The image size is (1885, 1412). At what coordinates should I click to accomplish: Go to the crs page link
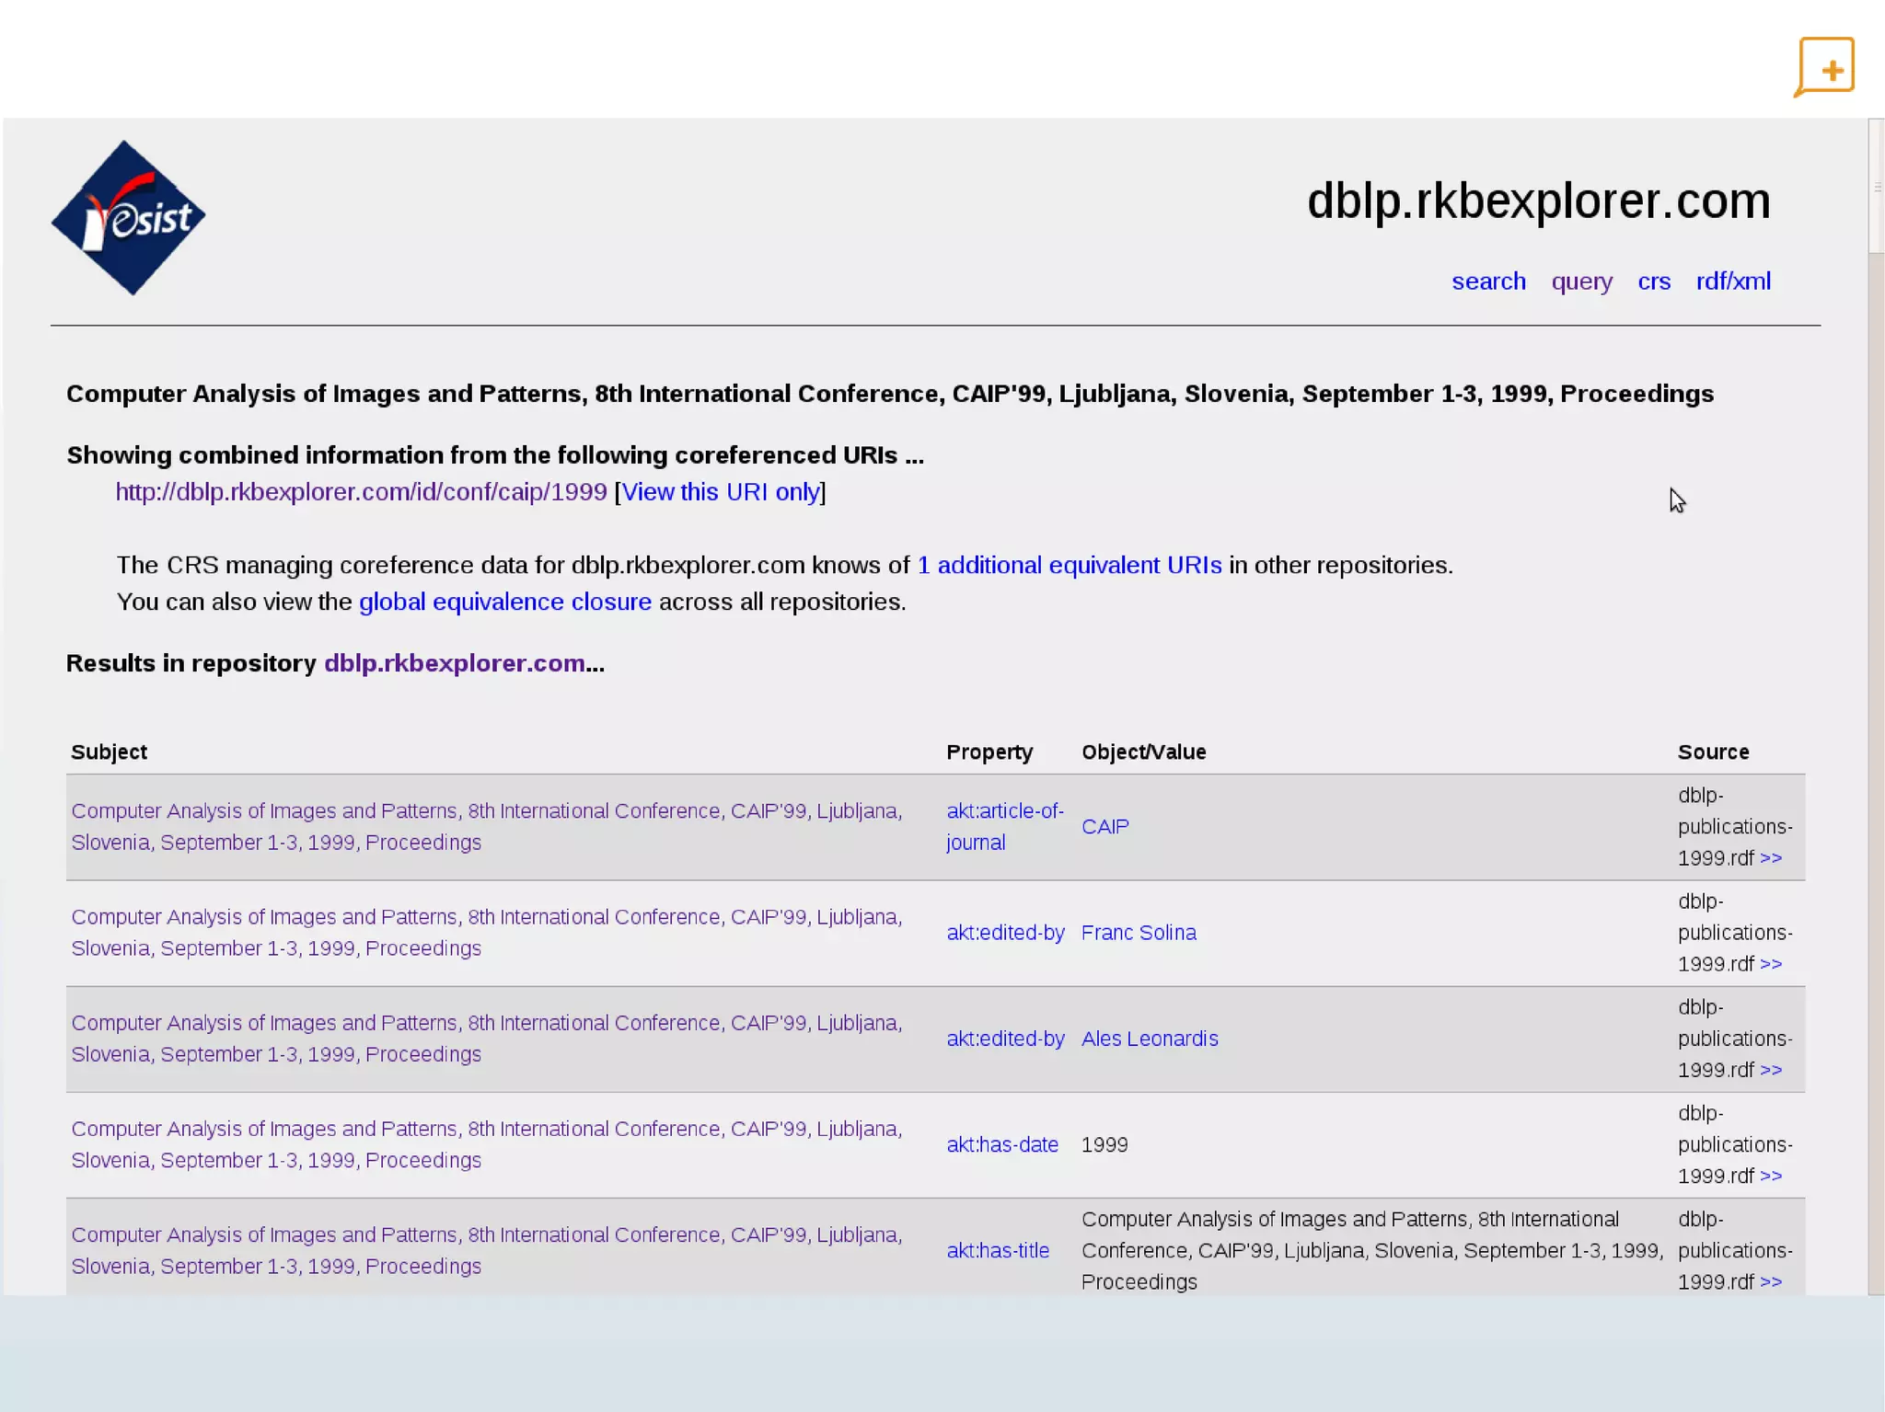(x=1653, y=281)
